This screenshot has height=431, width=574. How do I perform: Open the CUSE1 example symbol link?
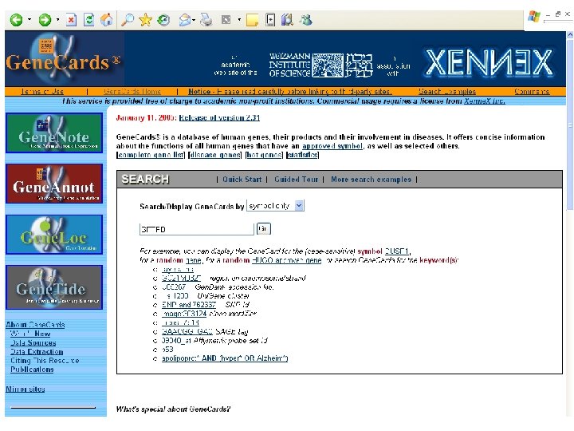396,251
